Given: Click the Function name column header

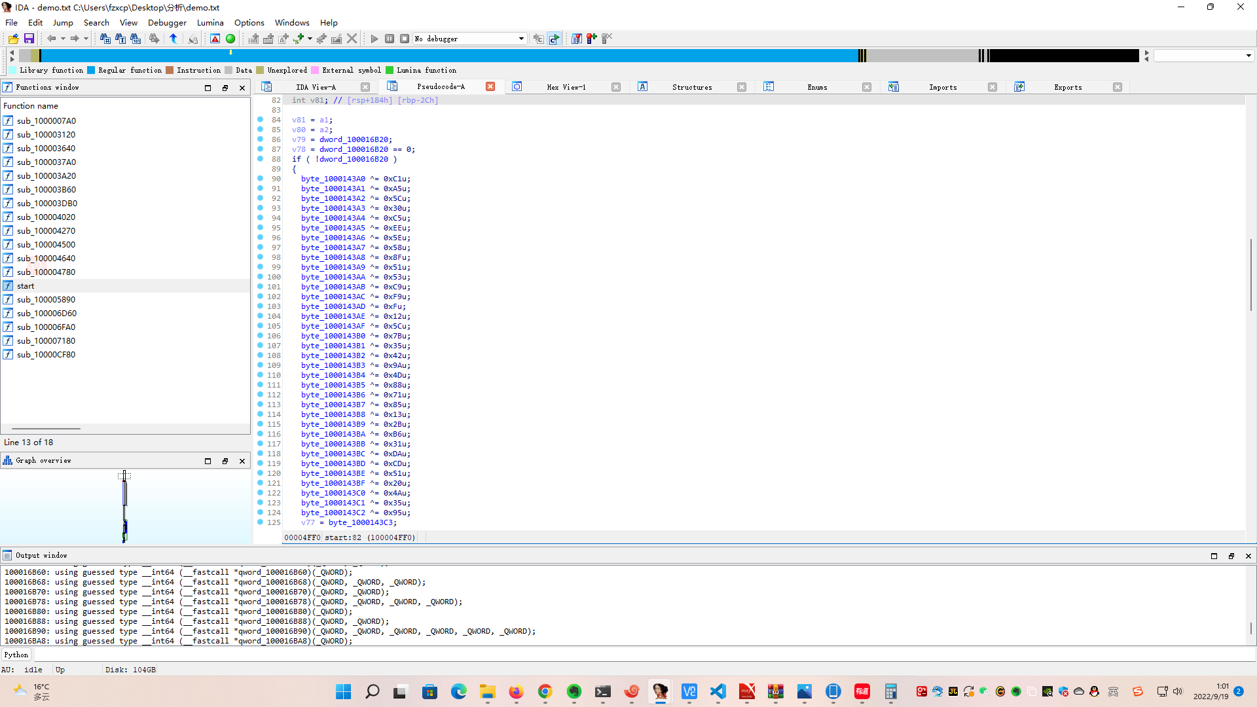Looking at the screenshot, I should [125, 106].
